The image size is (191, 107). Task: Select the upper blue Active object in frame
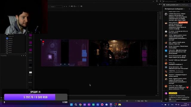(84, 53)
